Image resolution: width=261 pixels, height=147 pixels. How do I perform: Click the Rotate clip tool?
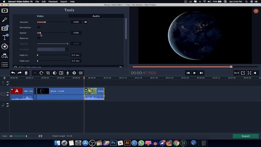pyautogui.click(x=42, y=73)
